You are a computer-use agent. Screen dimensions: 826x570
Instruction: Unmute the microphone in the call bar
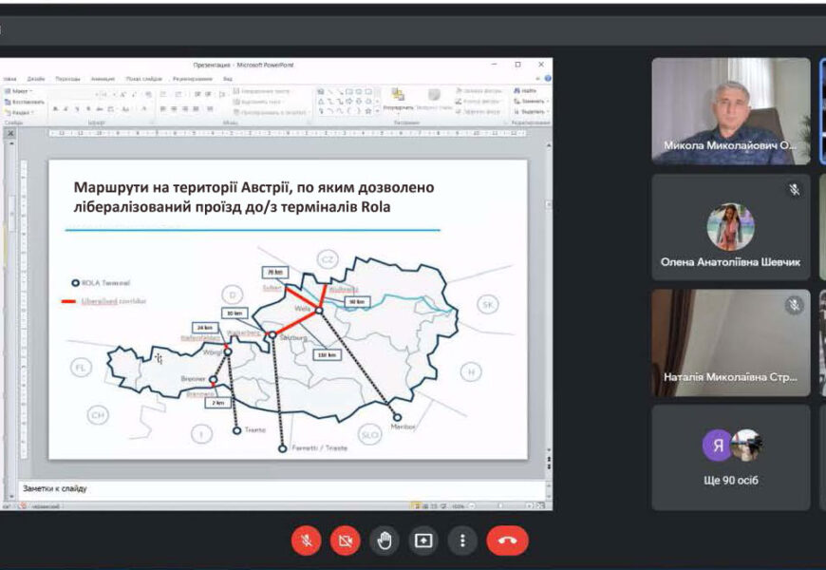(x=306, y=541)
